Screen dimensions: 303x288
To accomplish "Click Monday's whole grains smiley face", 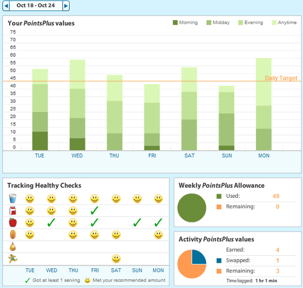I will click(159, 235).
